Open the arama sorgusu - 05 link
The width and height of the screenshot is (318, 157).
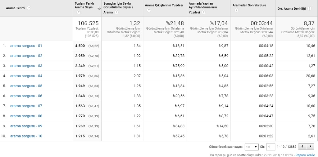[x=26, y=86]
